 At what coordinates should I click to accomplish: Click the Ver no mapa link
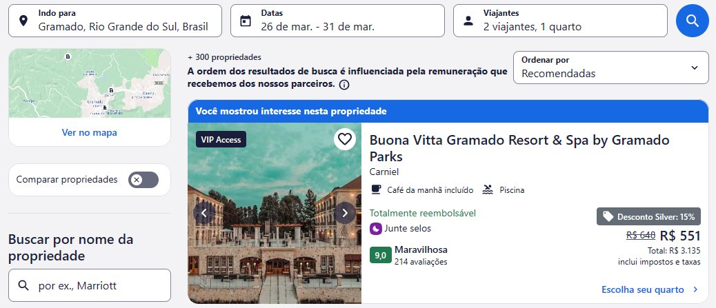coord(90,132)
